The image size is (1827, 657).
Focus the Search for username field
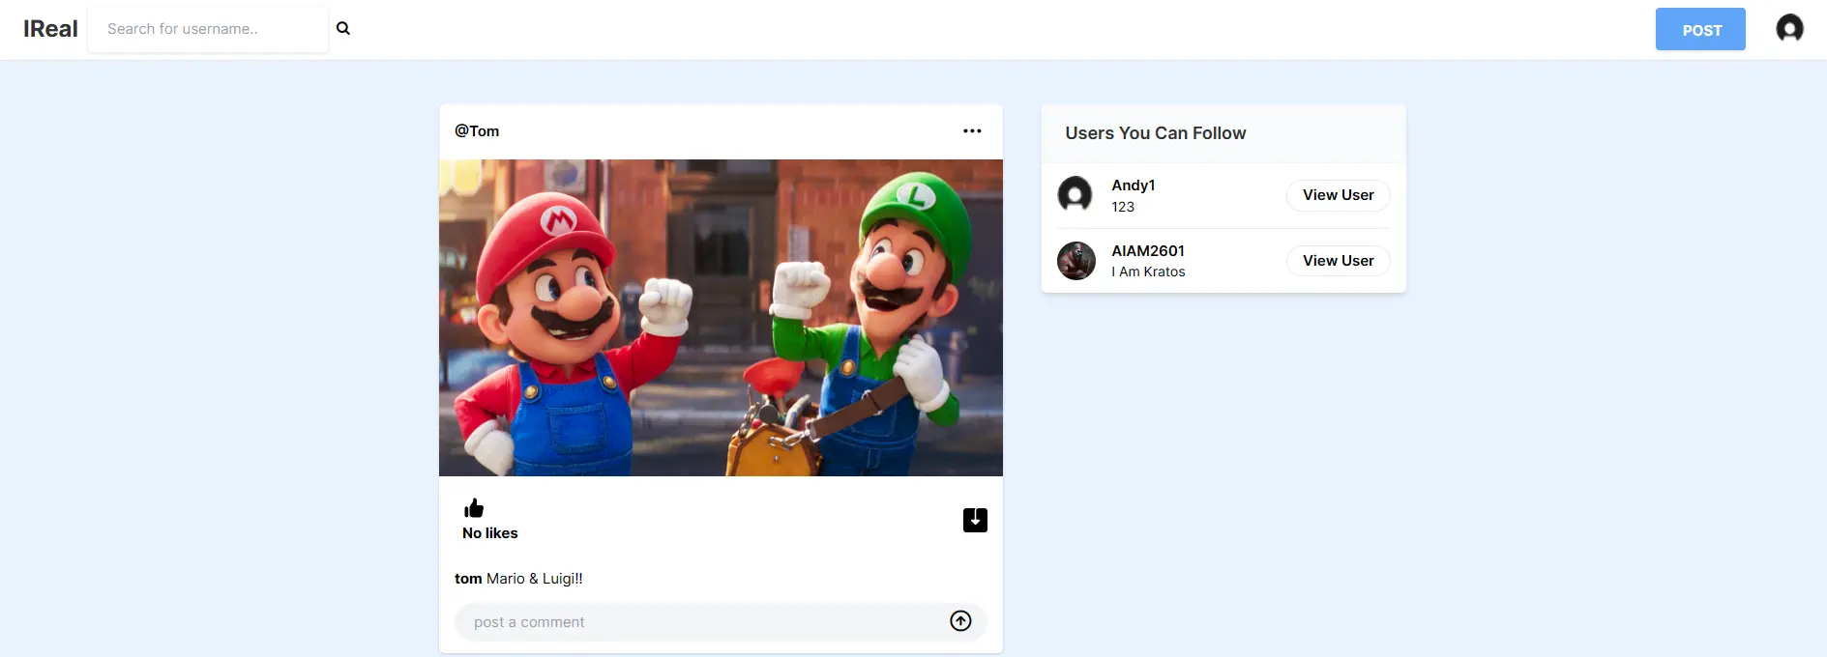208,29
